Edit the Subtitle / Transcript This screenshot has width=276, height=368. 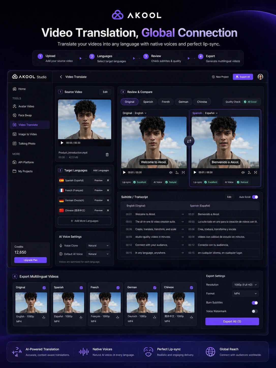click(229, 197)
